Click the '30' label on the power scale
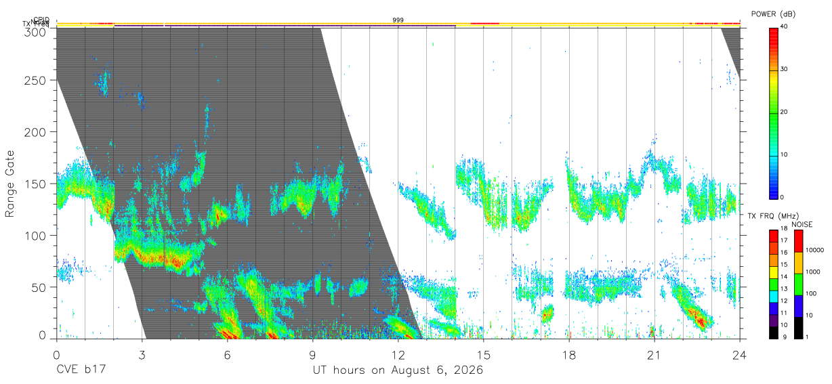This screenshot has width=832, height=384. [785, 70]
